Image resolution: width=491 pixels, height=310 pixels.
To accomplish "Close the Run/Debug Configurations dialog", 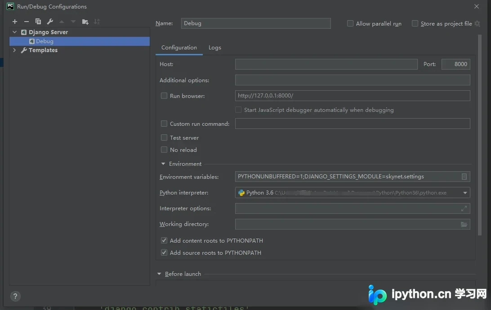I will (x=476, y=6).
